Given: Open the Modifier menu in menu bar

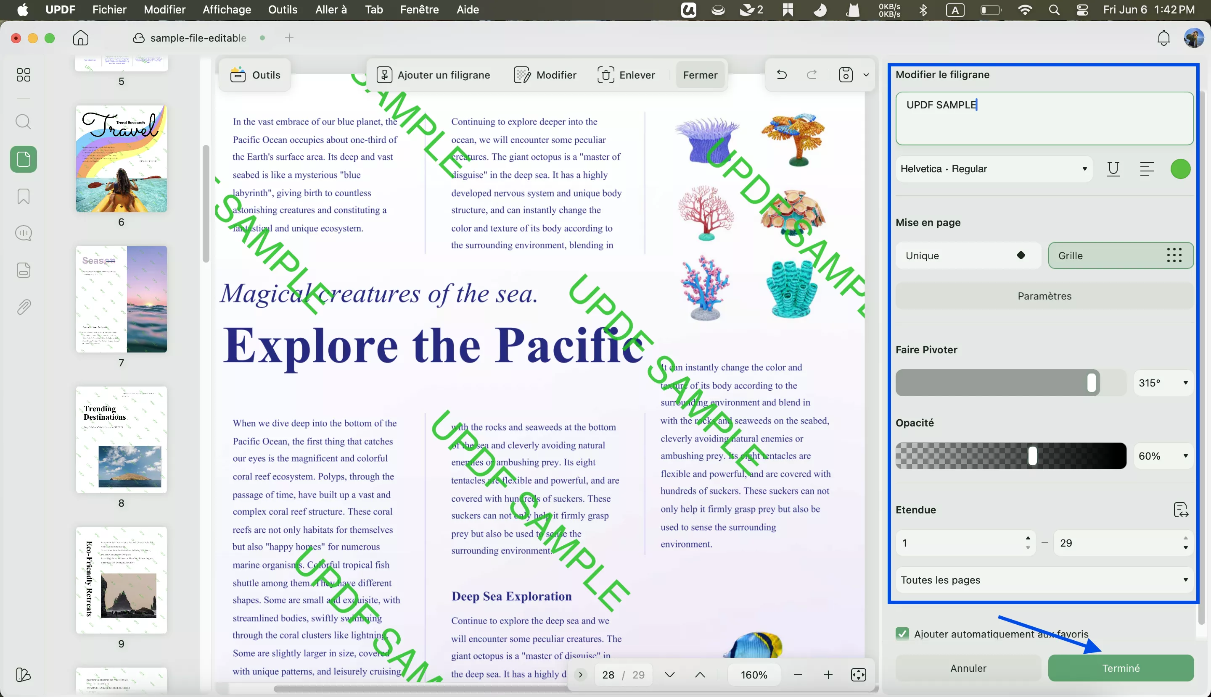Looking at the screenshot, I should coord(164,10).
